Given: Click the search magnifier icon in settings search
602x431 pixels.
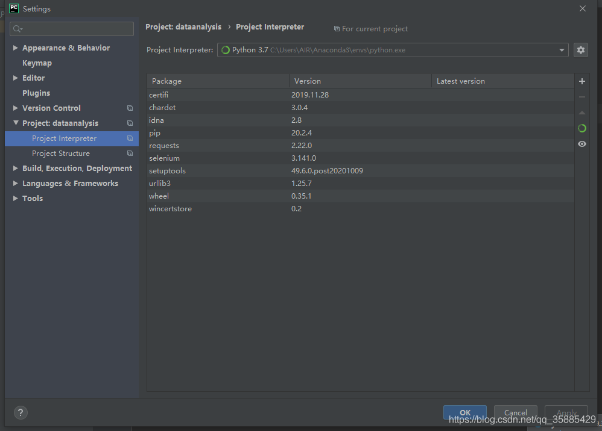Looking at the screenshot, I should click(x=17, y=29).
